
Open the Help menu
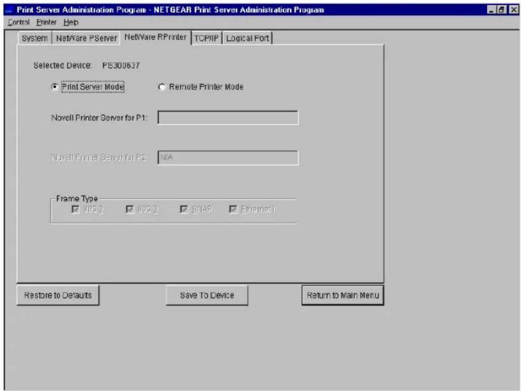pos(71,22)
